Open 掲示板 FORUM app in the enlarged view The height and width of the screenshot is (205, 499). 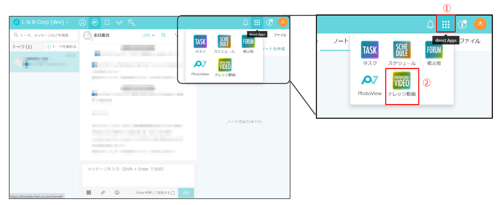[x=434, y=53]
